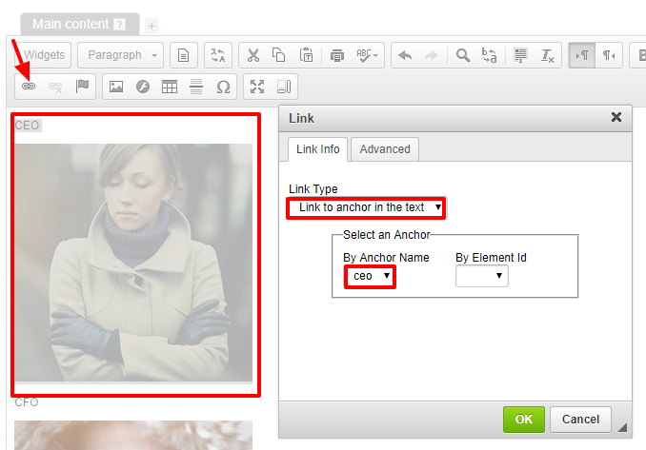Insert anchor with flag icon
Screen dimensions: 646x450
(x=82, y=87)
